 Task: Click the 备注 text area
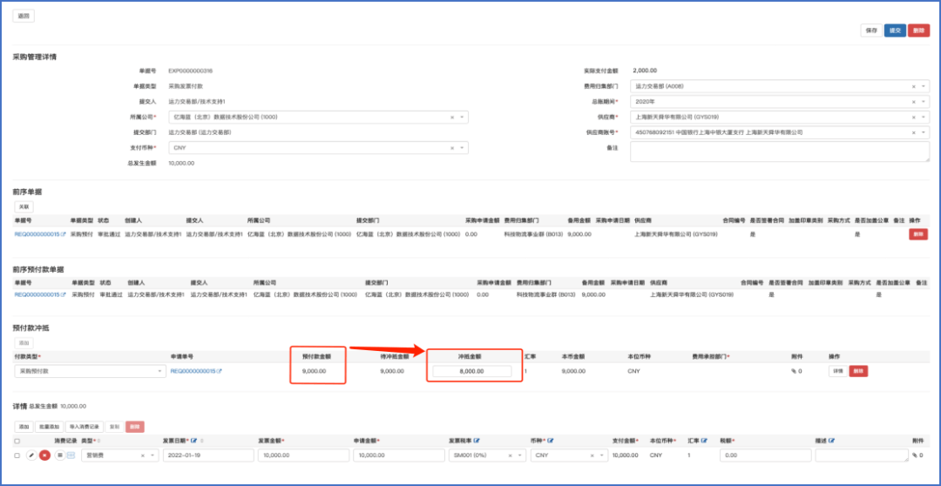click(780, 152)
